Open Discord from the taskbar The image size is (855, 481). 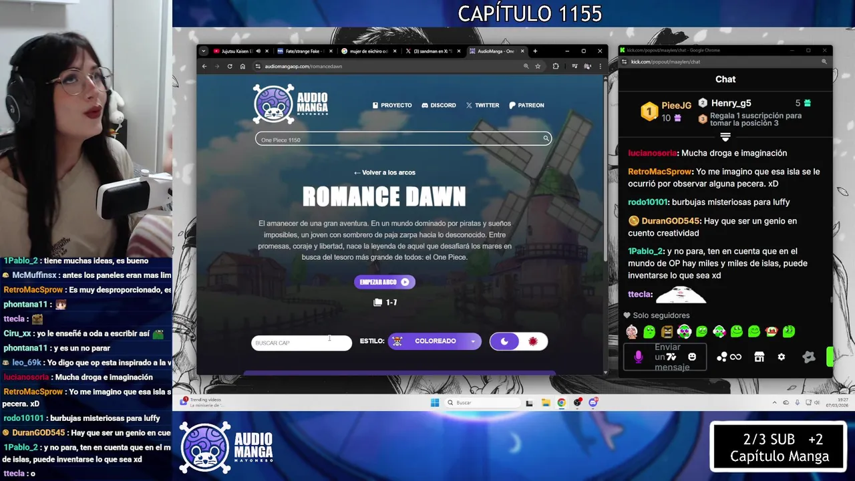point(593,402)
